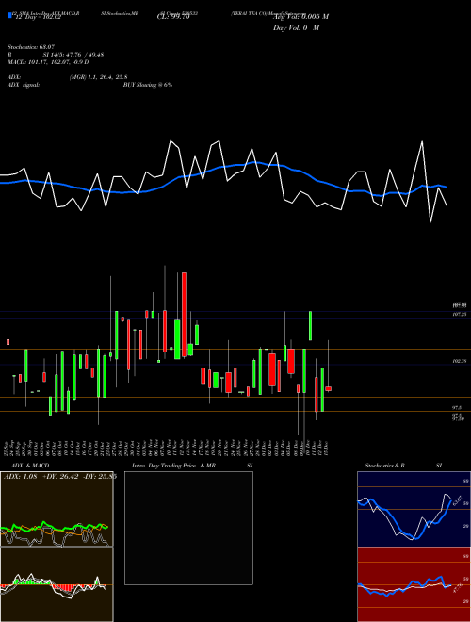
Task: Click the empty intraday trading price box
Action: pyautogui.click(x=188, y=528)
